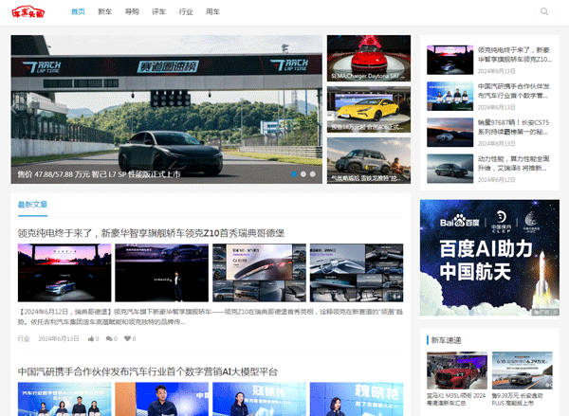The height and width of the screenshot is (416, 569).
Task: Open the 行业 nav menu
Action: [186, 11]
